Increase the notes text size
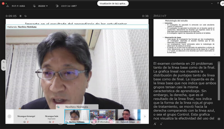Viewport: 224px width, 129px height. point(155,124)
